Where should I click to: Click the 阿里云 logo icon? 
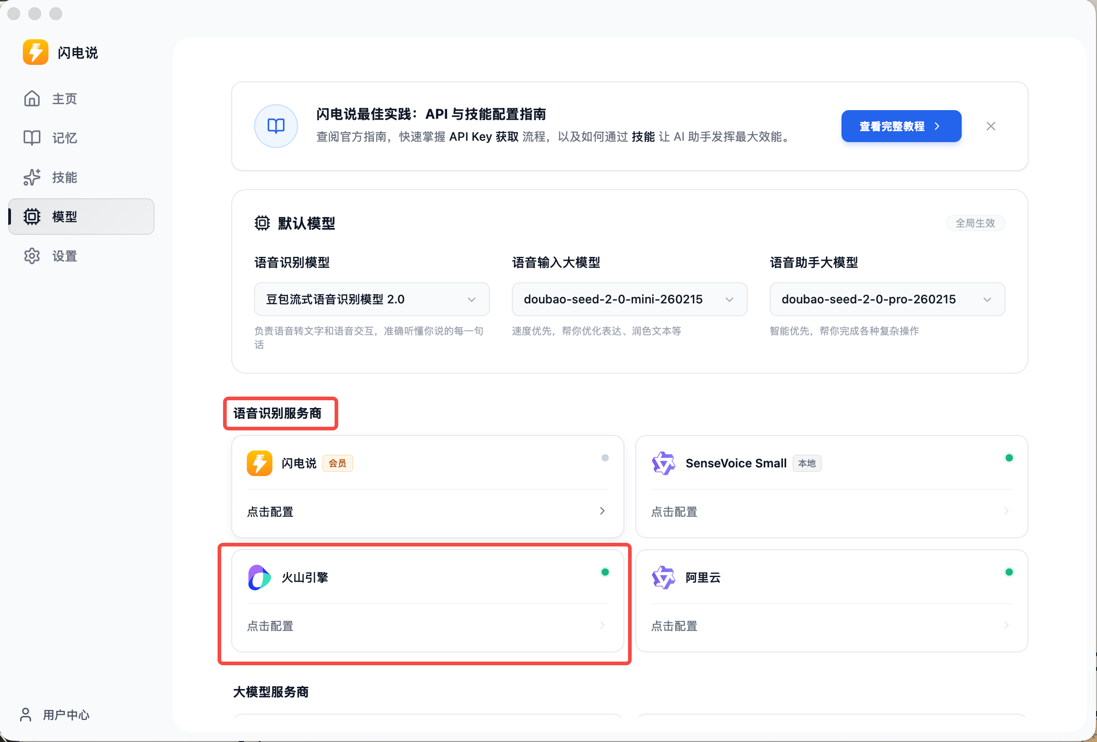[664, 578]
